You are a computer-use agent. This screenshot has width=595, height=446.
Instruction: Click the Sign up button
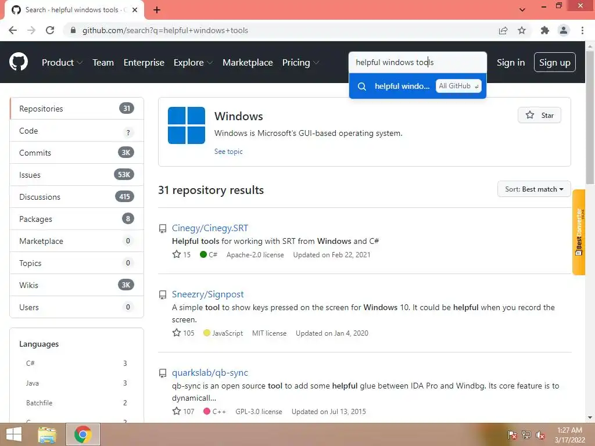click(x=555, y=63)
